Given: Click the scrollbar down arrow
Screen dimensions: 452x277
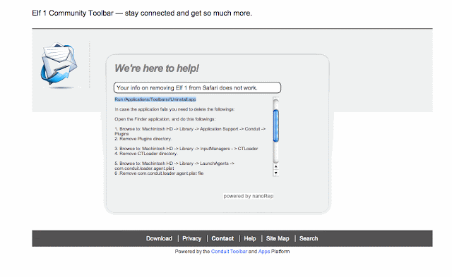Looking at the screenshot, I should 276,173.
